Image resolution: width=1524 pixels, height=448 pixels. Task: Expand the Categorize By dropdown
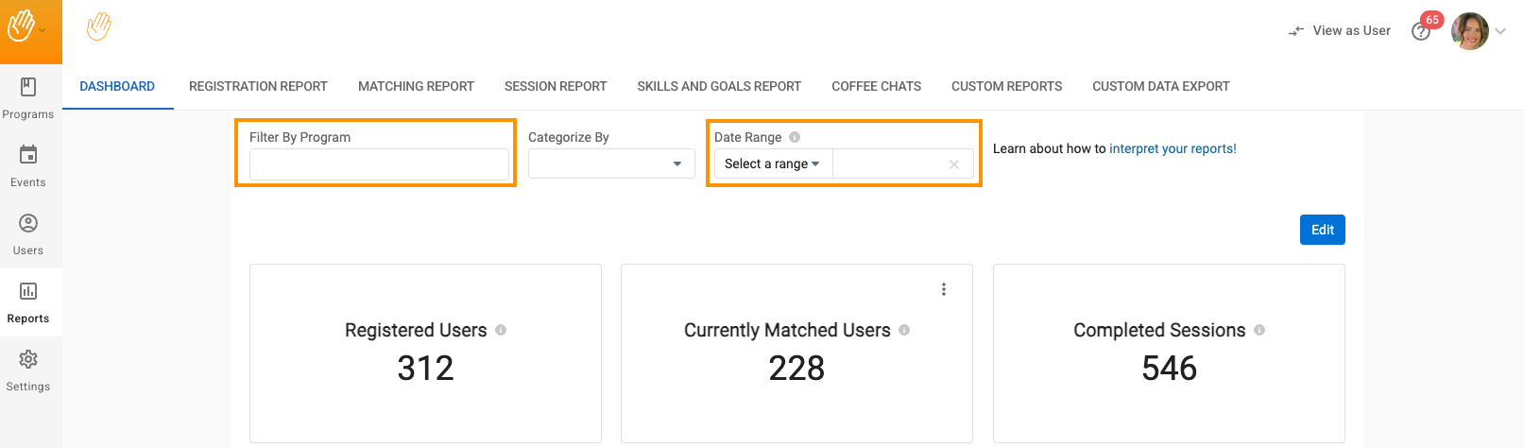coord(676,164)
